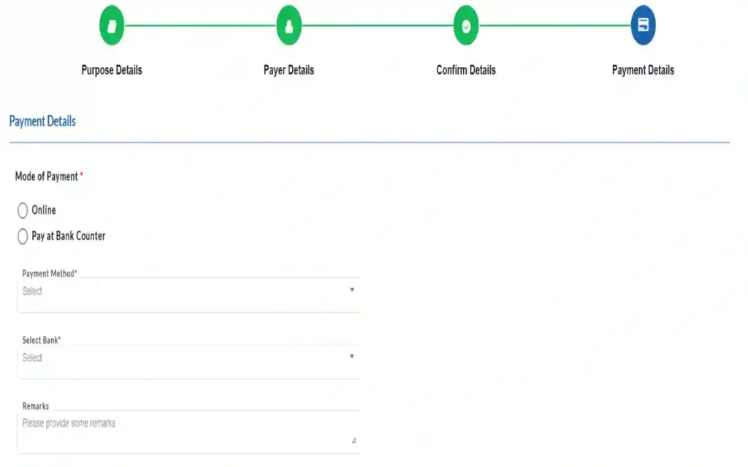Switch to the Payer Details step label
Image resolution: width=748 pixels, height=467 pixels.
coord(289,71)
